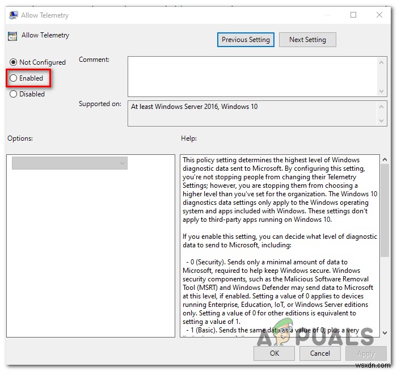Click the 'Comment:' label
The image size is (397, 371).
[x=94, y=60]
